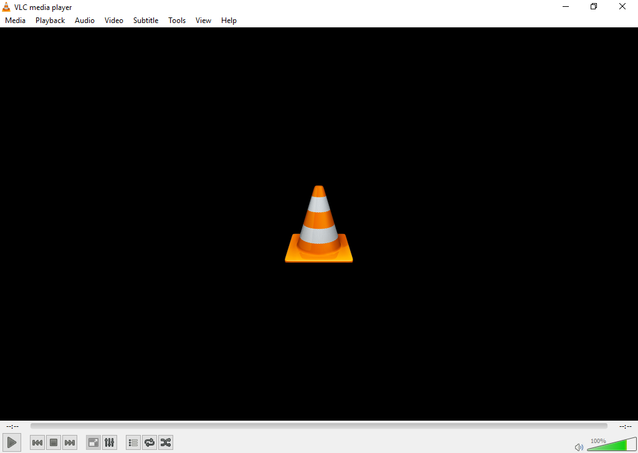Screen dimensions: 638x453
Task: Minimize the VLC media player window
Action: (x=565, y=6)
